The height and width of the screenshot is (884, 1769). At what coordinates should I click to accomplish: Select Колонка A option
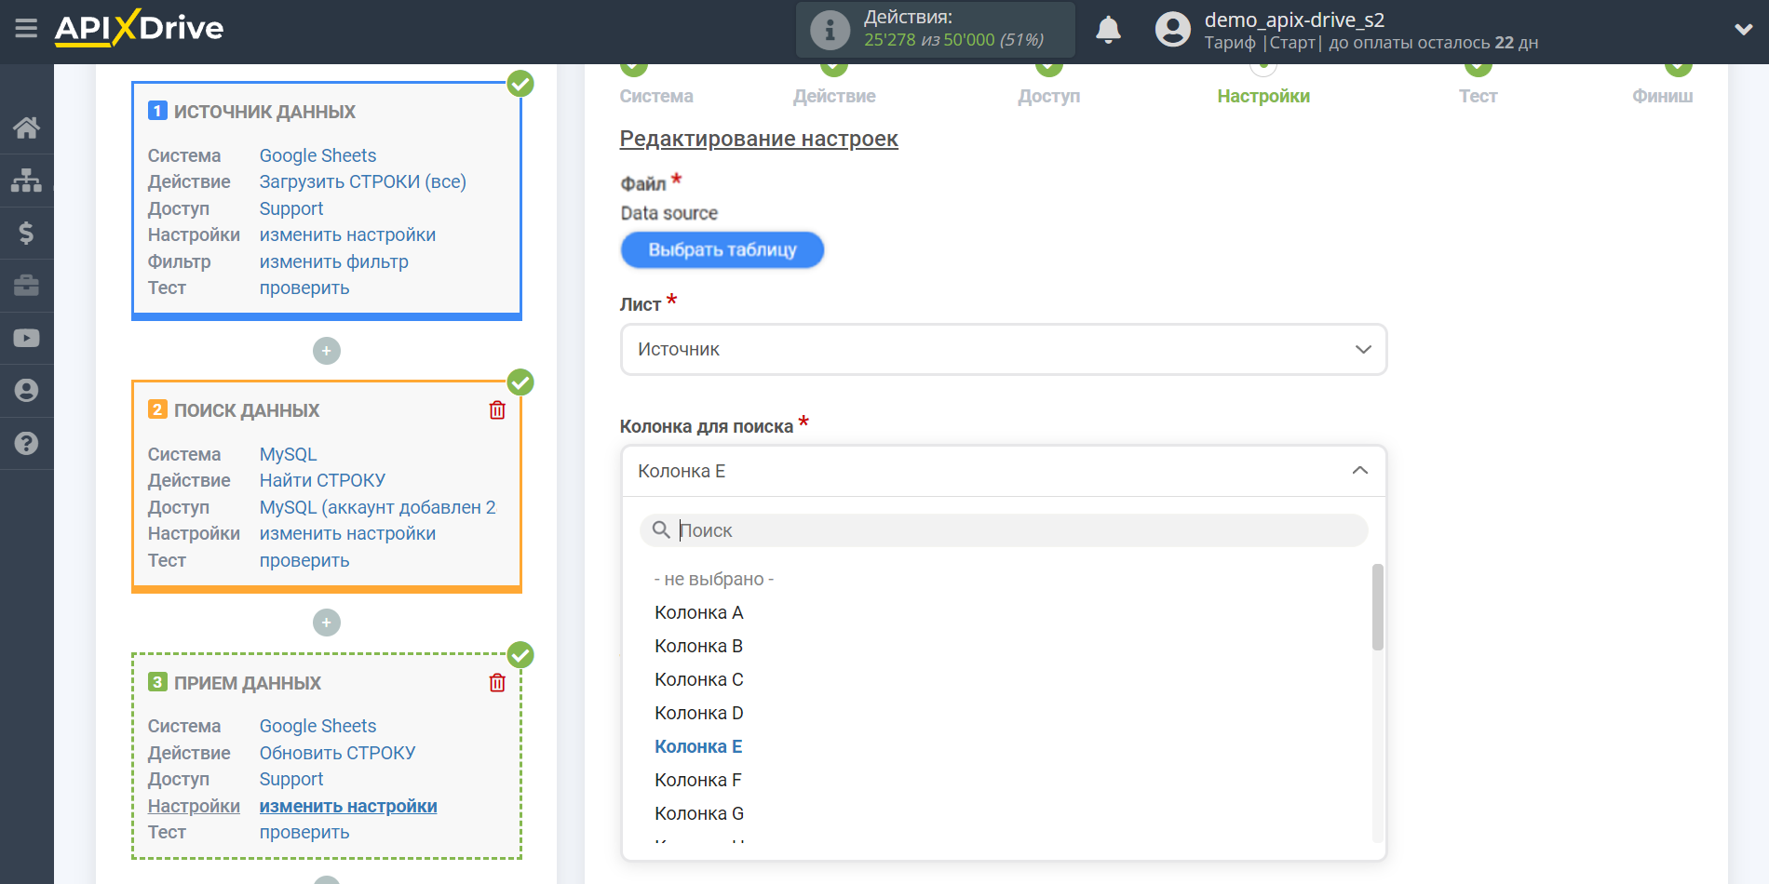699,612
